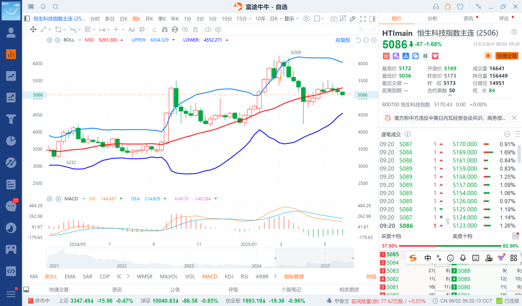The width and height of the screenshot is (522, 306).
Task: Select the 分时 timeframe tab
Action: coord(95,19)
